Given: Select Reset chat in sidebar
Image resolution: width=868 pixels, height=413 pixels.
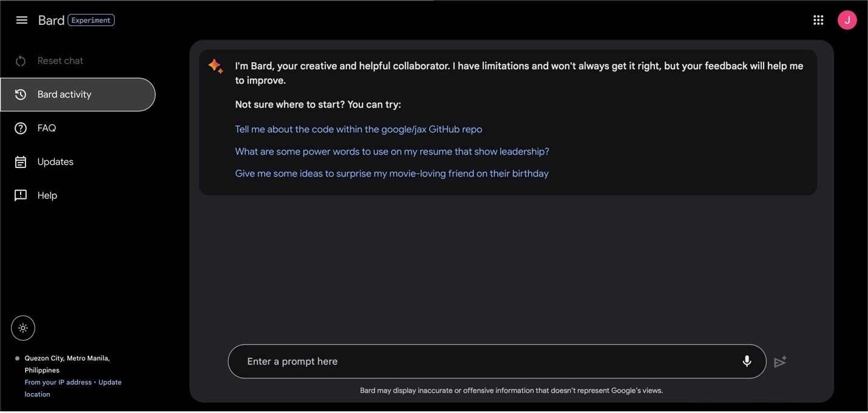Looking at the screenshot, I should [78, 61].
